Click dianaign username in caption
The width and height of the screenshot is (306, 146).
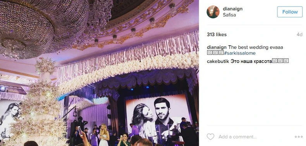pos(217,47)
